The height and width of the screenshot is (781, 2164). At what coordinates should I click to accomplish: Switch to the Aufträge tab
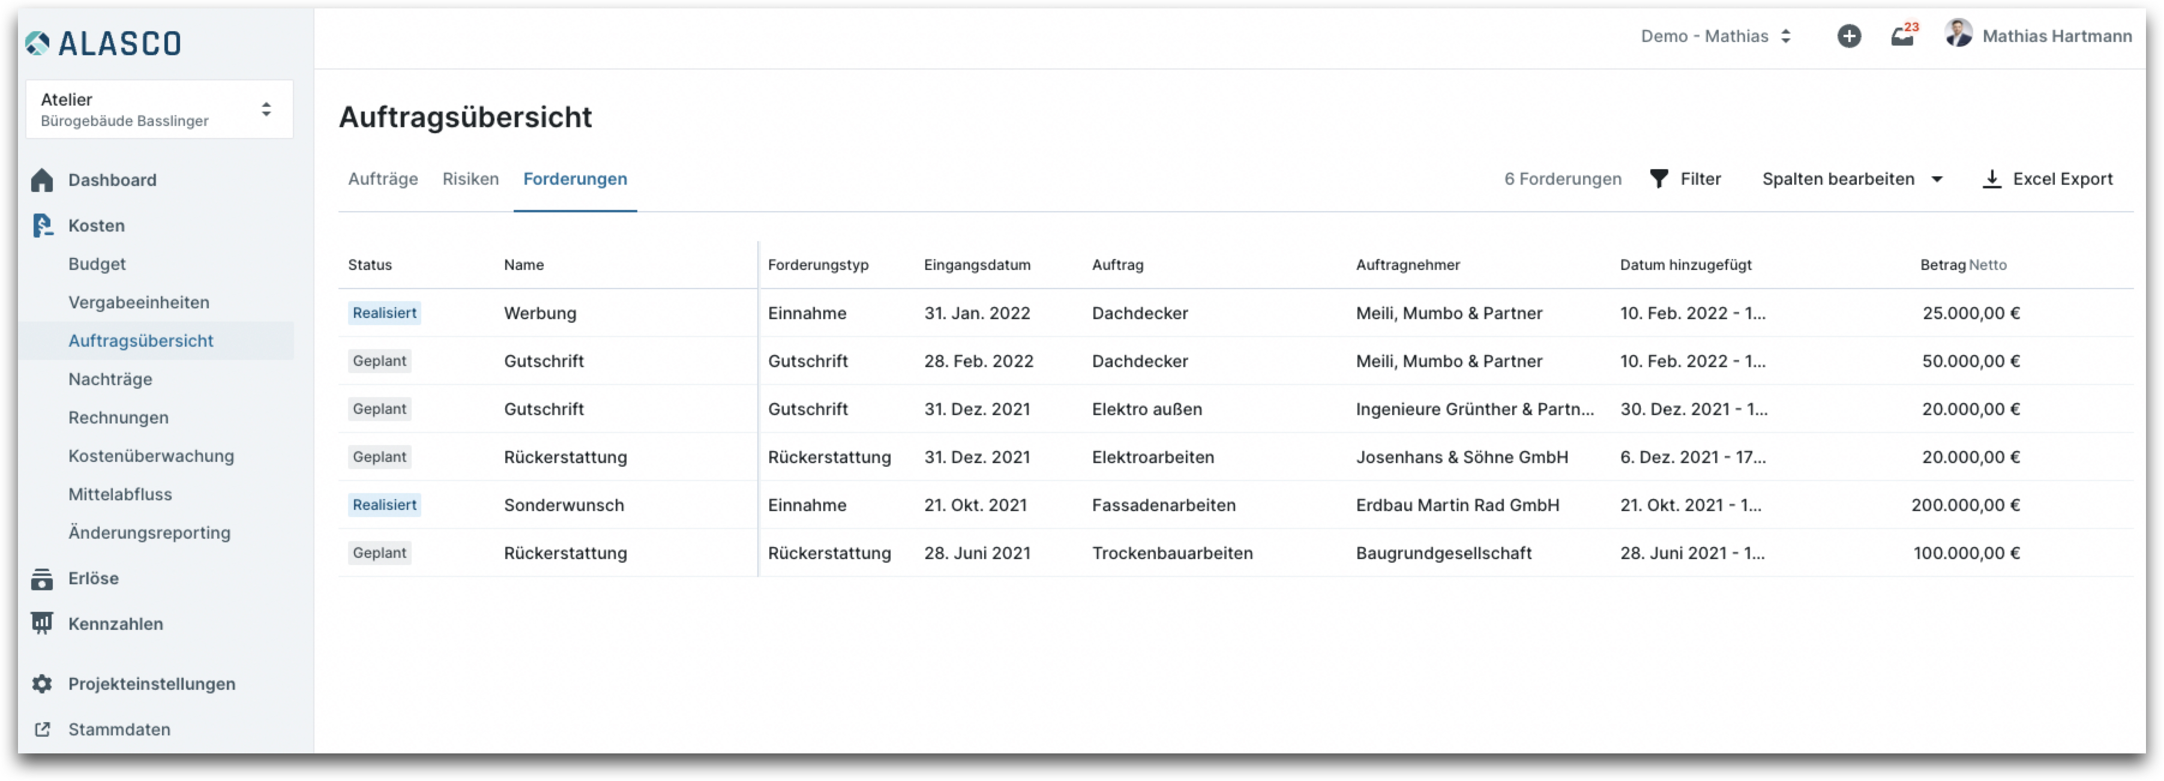click(x=383, y=179)
